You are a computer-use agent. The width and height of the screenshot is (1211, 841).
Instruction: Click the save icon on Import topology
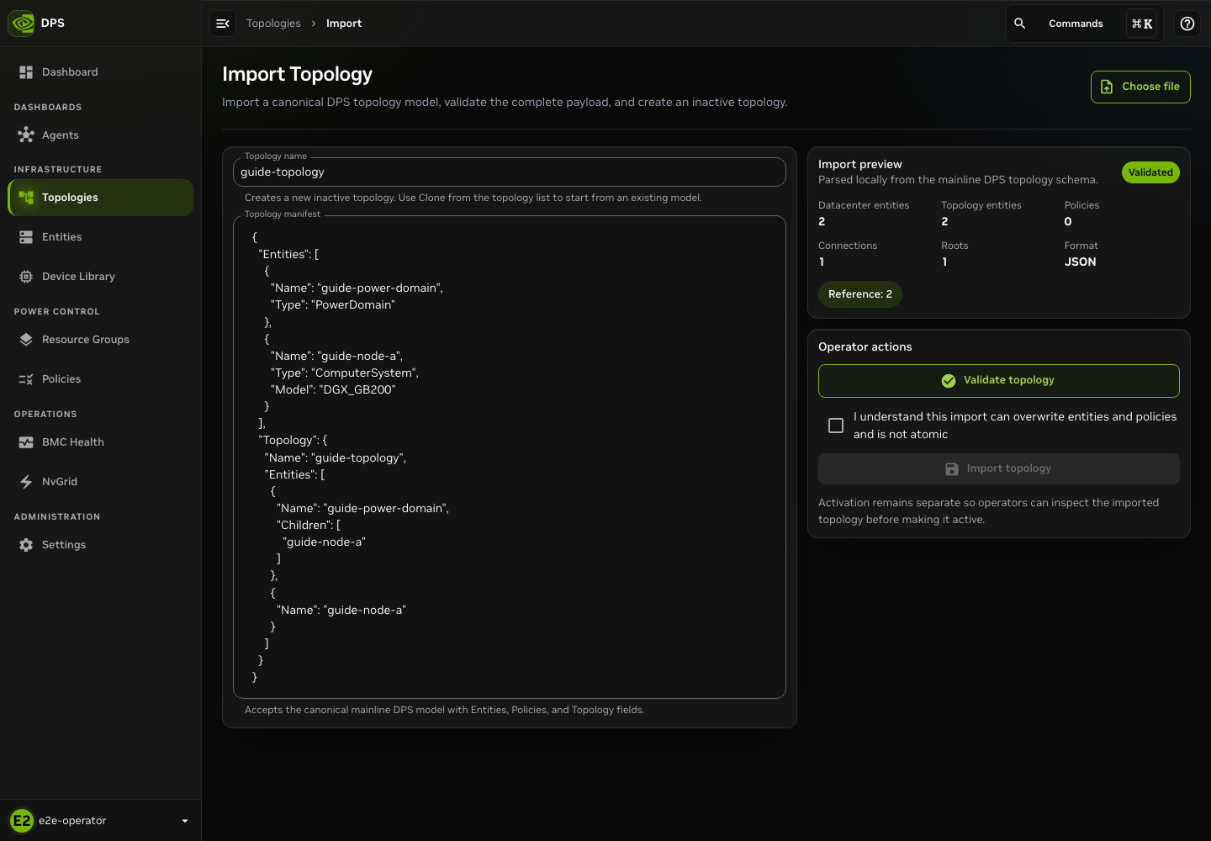pyautogui.click(x=952, y=469)
